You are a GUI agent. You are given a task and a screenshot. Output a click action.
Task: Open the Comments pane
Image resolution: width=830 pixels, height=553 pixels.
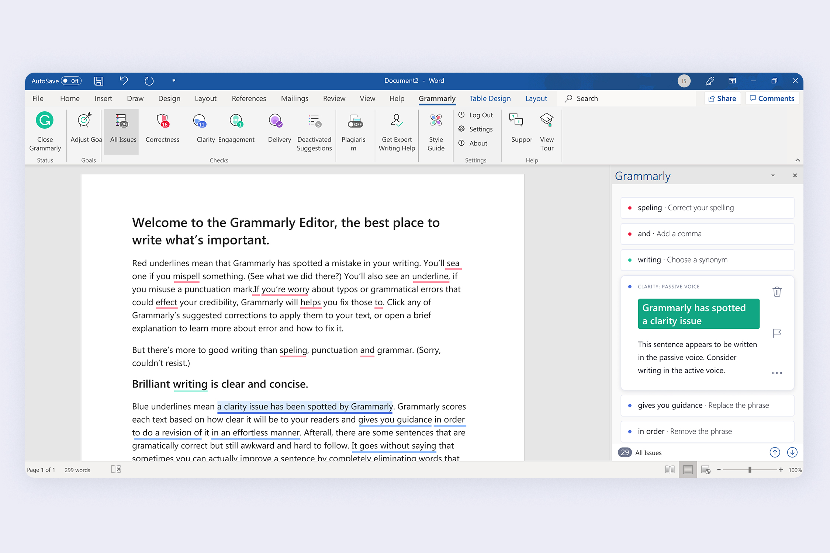[772, 98]
